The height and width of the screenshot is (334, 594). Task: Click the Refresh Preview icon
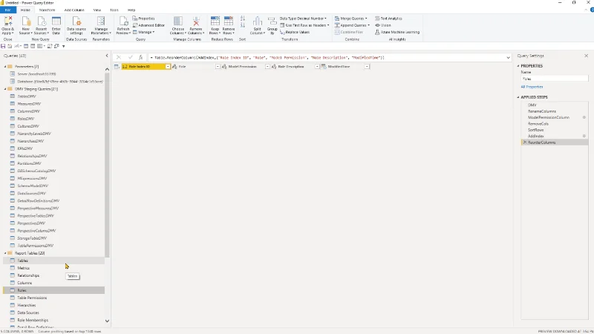coord(123,22)
